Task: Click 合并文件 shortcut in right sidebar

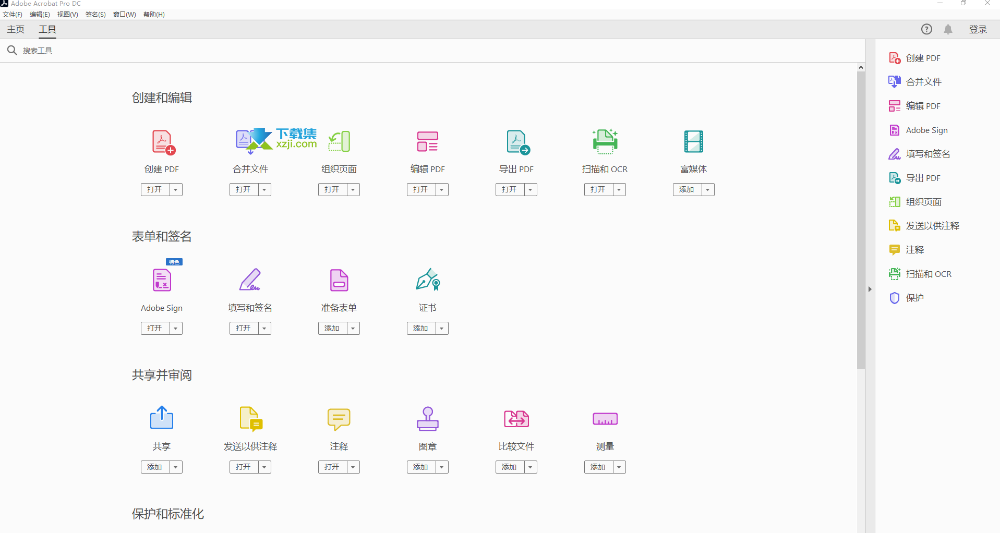Action: click(915, 82)
